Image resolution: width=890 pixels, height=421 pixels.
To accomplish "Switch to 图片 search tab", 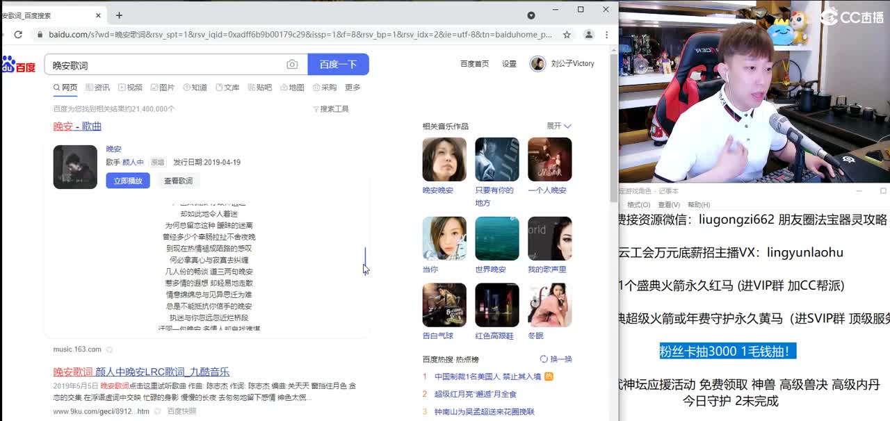I will 163,88.
